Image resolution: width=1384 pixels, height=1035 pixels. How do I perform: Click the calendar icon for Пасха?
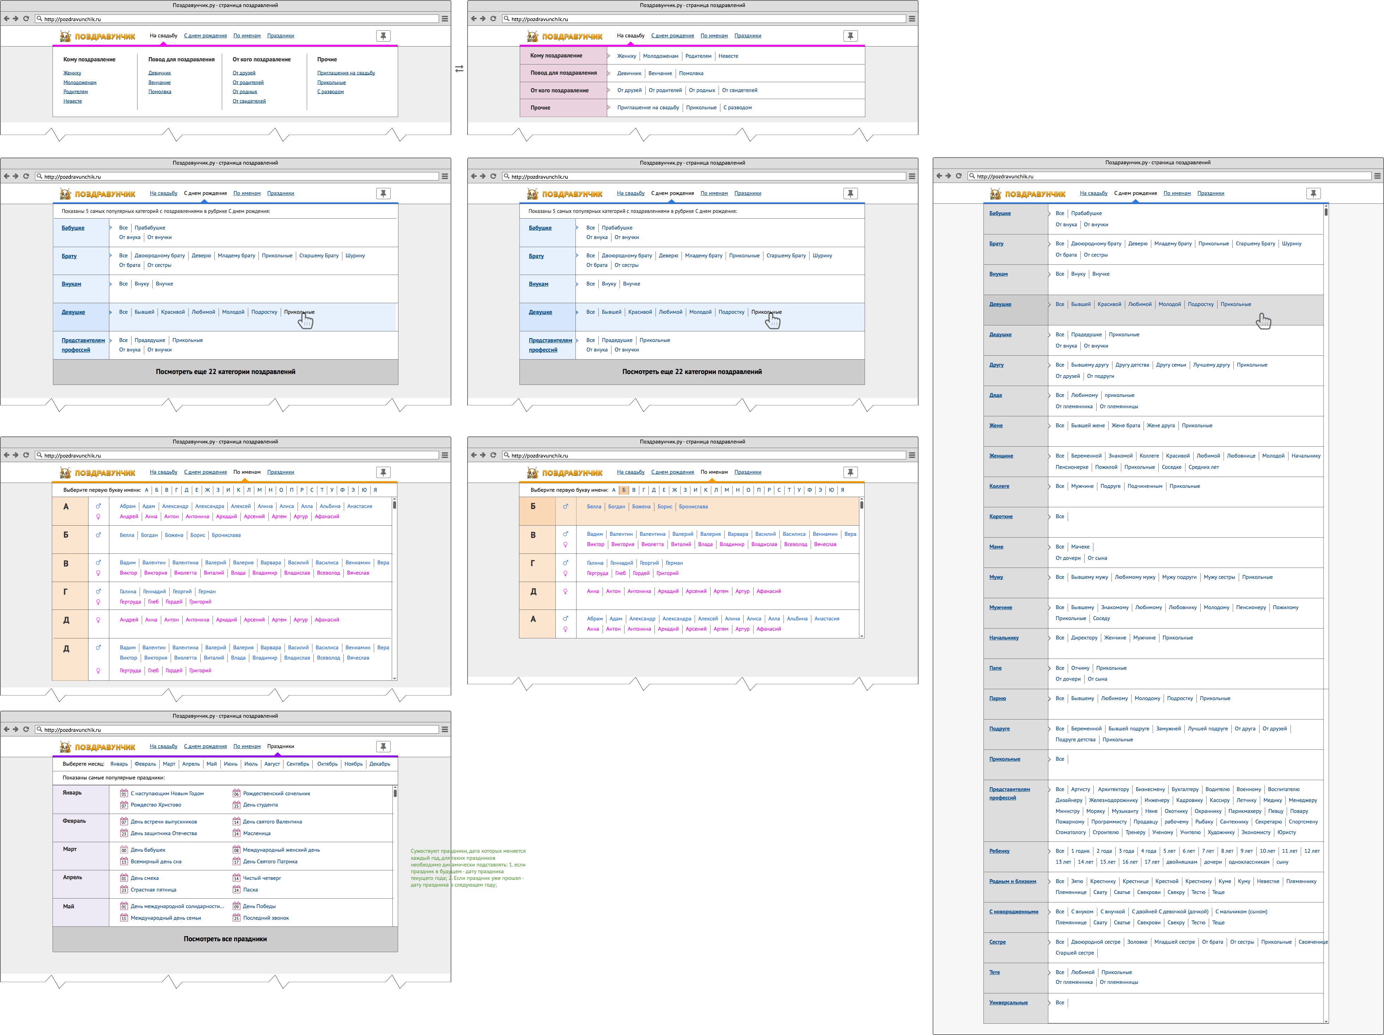tap(237, 889)
